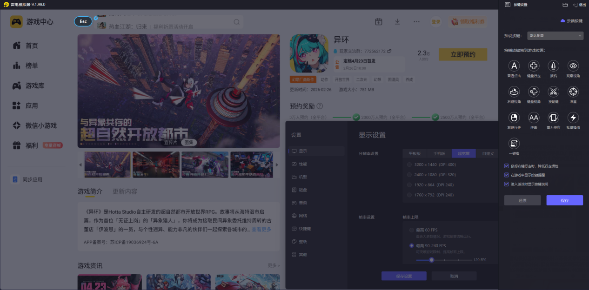This screenshot has width=589, height=290.
Task: Open 更多 in the 游戏资讯 section
Action: tap(274, 265)
